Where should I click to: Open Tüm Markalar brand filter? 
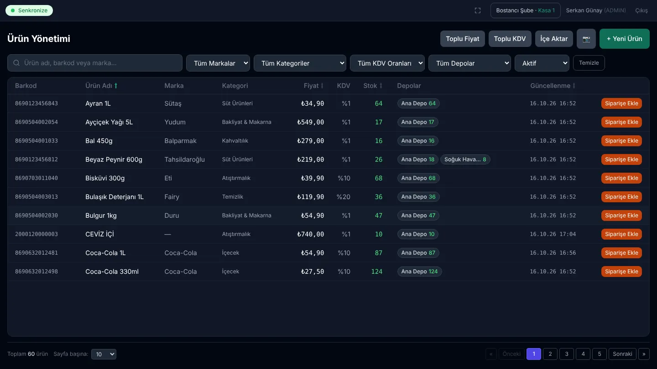tap(218, 63)
